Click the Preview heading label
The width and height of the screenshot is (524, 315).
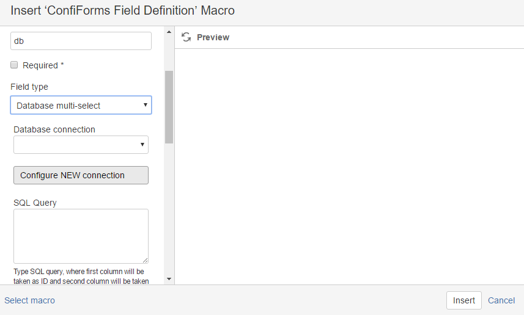pyautogui.click(x=213, y=37)
